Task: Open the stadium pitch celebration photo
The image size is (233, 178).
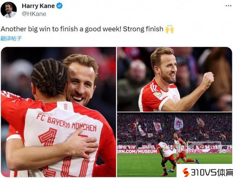Action: pos(174,145)
